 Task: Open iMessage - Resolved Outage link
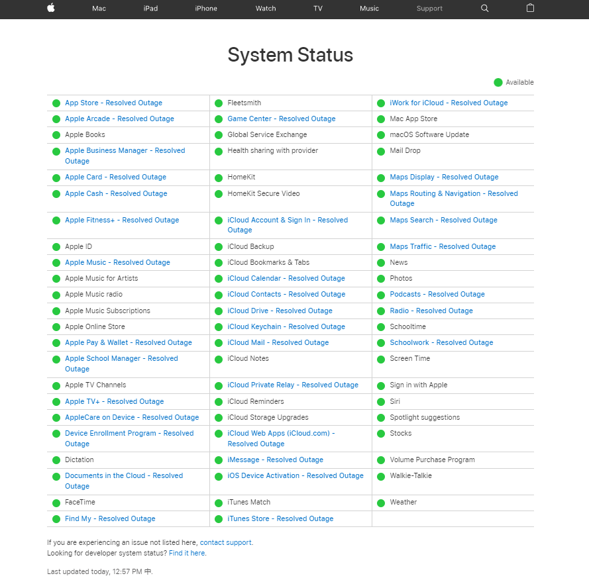(x=276, y=460)
